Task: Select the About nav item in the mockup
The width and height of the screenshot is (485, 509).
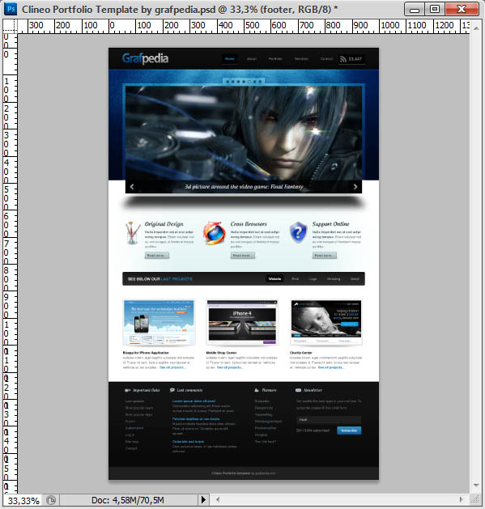Action: point(252,59)
